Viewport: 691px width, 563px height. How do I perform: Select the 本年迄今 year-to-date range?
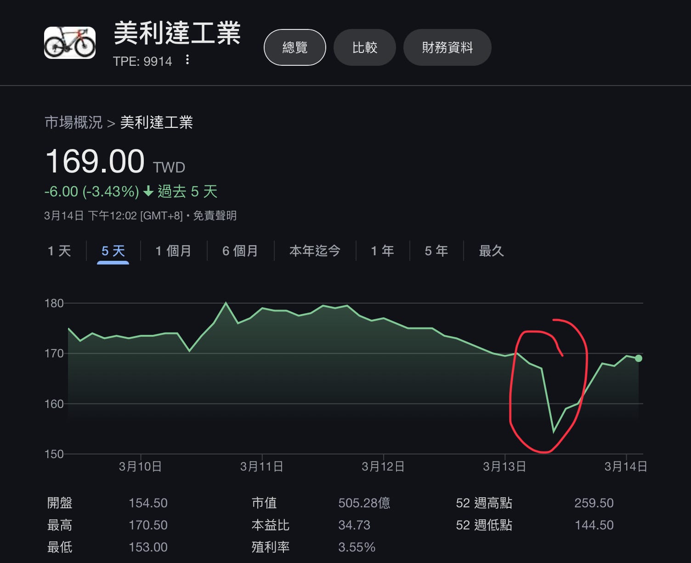pos(315,251)
